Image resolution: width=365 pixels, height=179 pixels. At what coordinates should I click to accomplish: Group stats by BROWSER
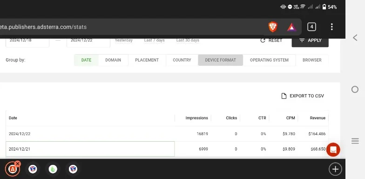[312, 60]
